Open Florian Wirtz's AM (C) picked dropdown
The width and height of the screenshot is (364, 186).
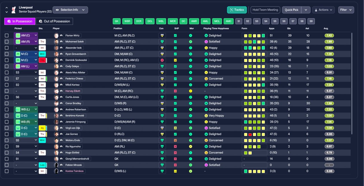pyautogui.click(x=26, y=36)
